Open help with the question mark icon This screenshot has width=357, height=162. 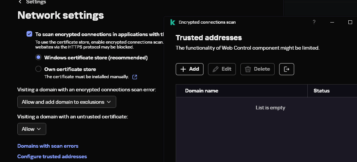click(314, 22)
